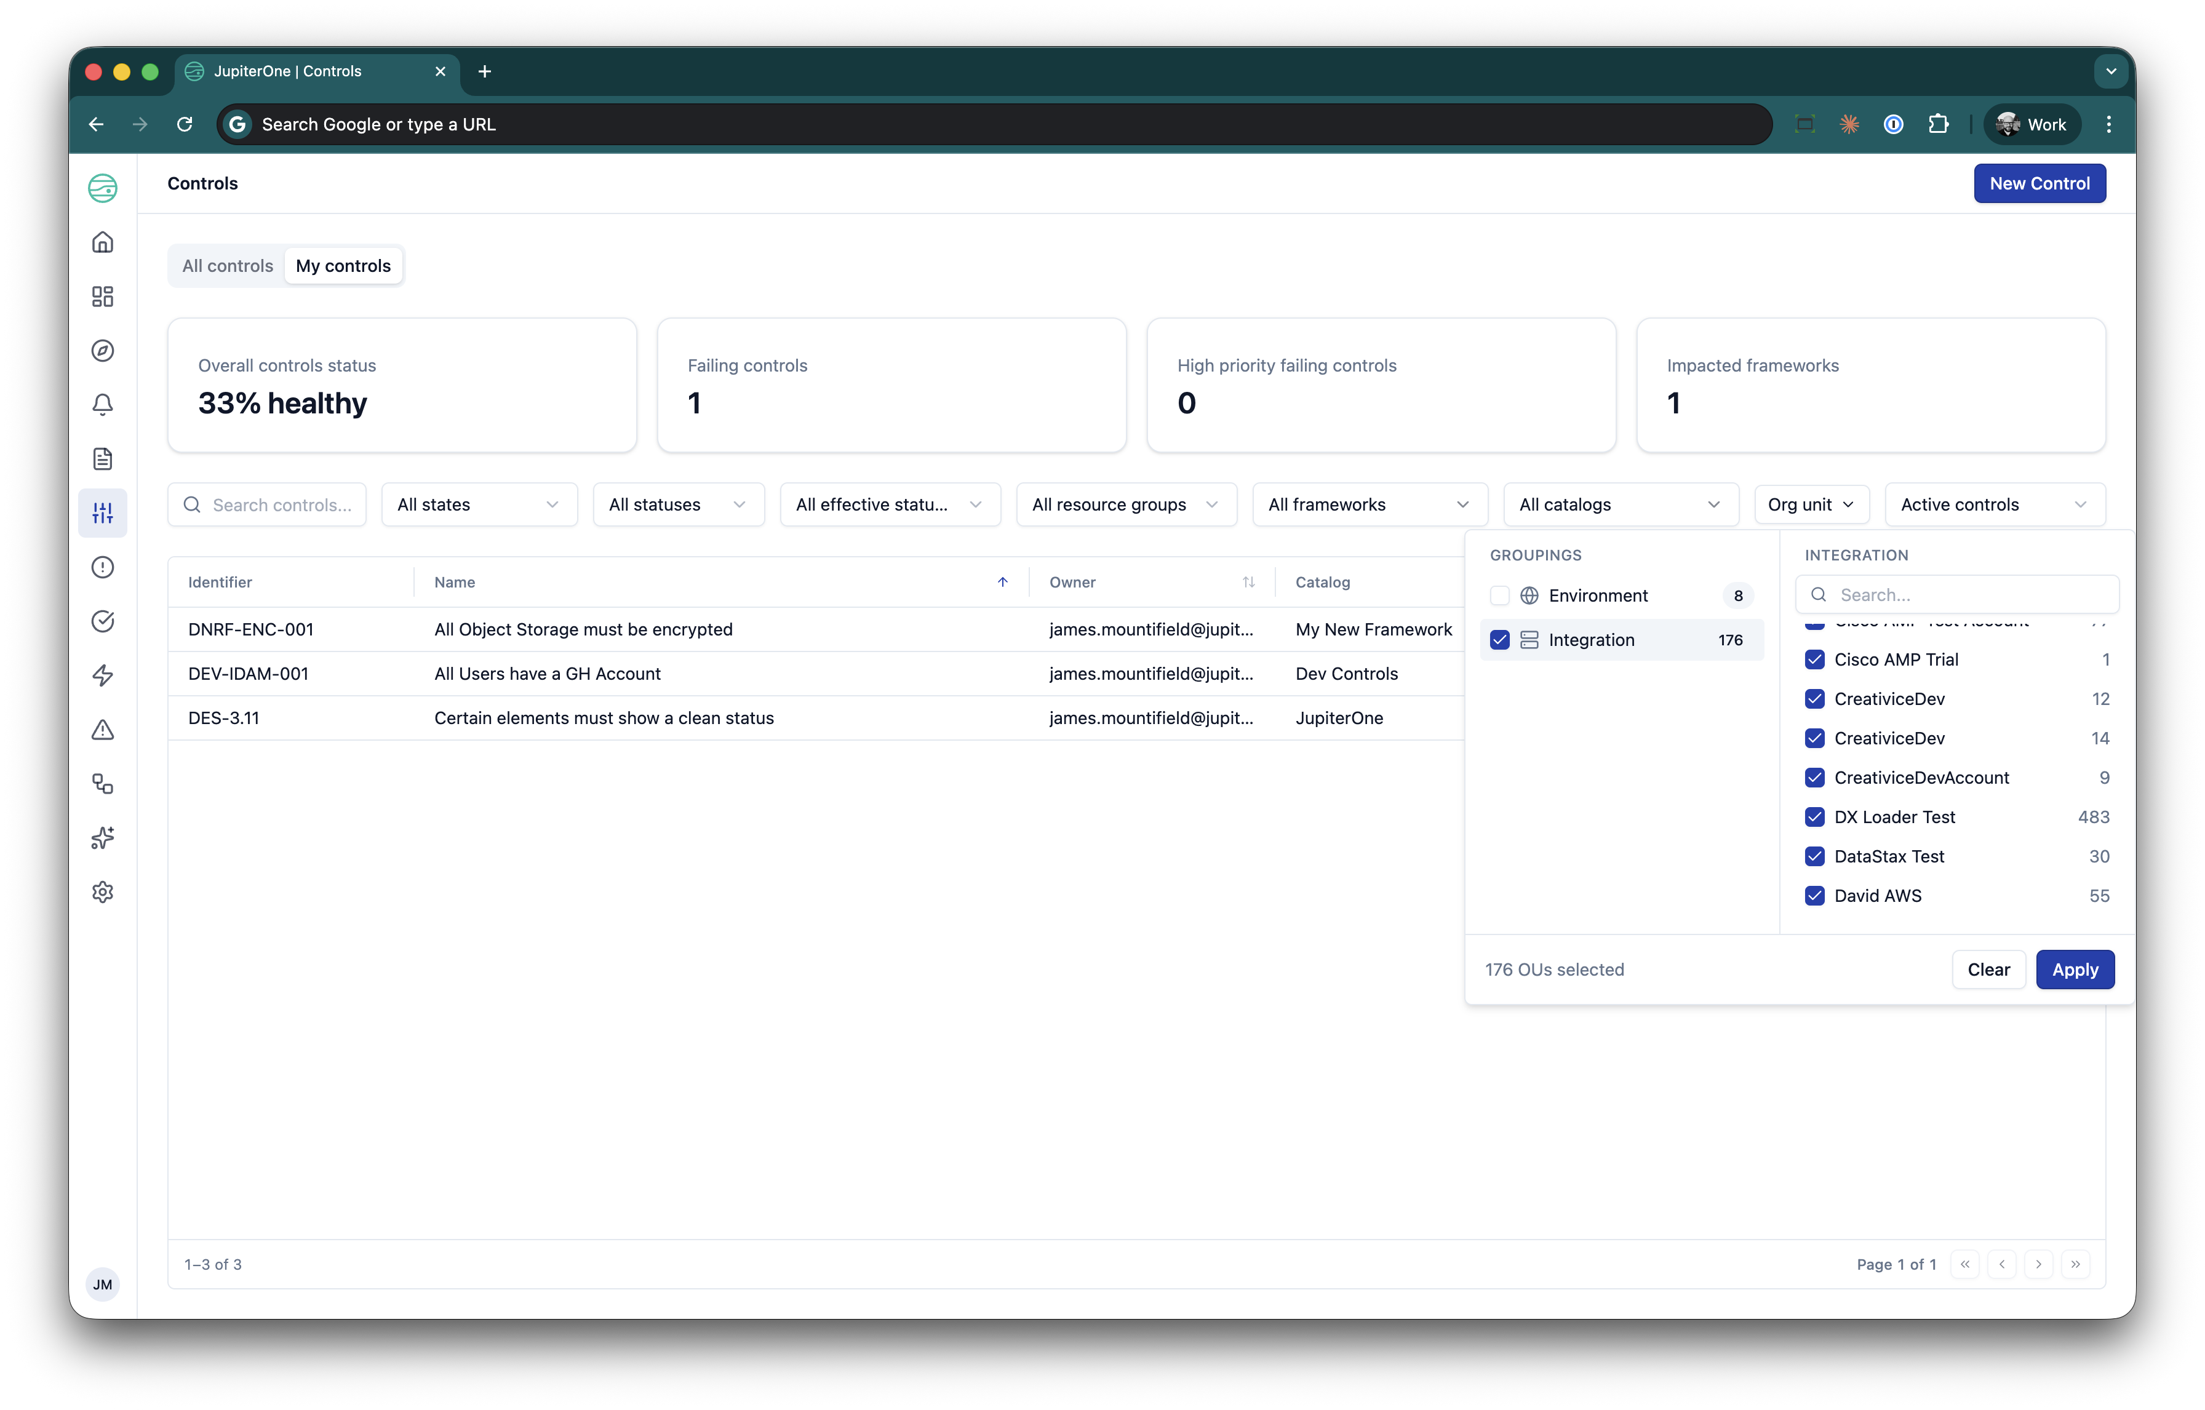Open the notifications bell icon
The width and height of the screenshot is (2205, 1410).
103,404
